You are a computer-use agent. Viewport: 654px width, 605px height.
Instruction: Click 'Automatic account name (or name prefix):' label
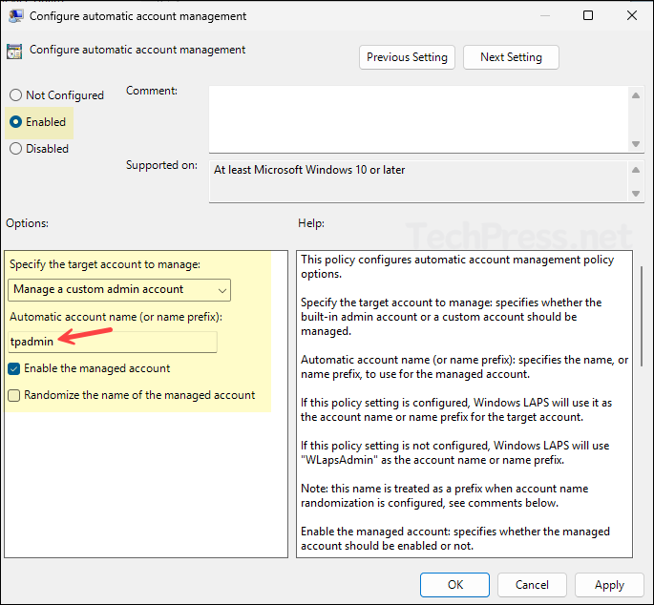pyautogui.click(x=116, y=317)
